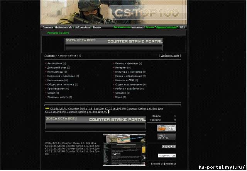
Task: Click the yellow marker beside the CS16LIVE title
Action: coord(47,108)
